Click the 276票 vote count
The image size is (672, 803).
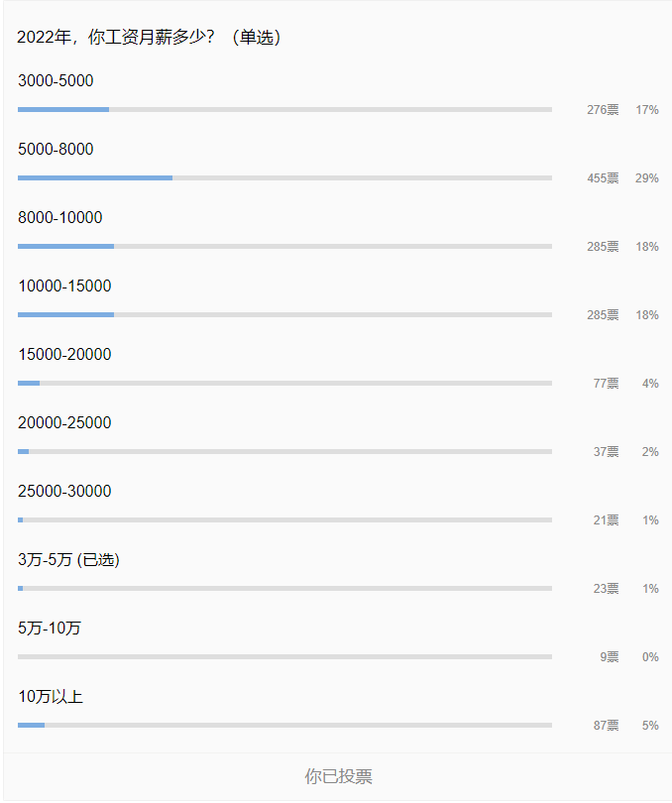(x=602, y=110)
